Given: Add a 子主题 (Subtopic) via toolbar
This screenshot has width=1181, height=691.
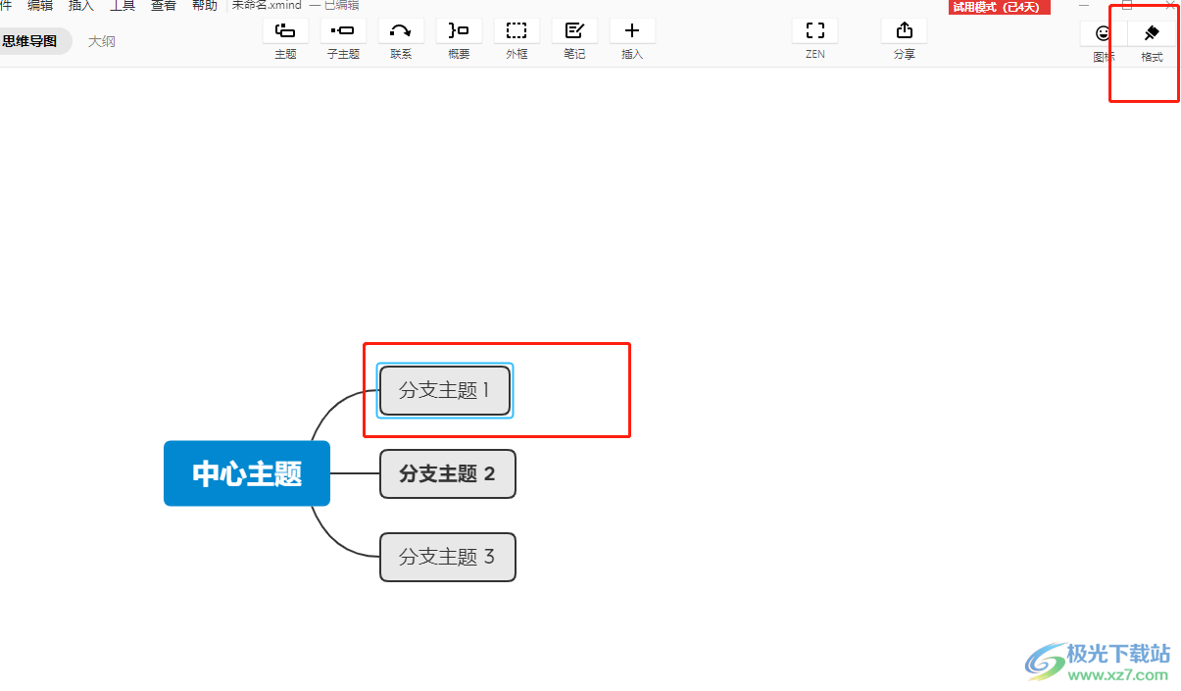Looking at the screenshot, I should [343, 31].
